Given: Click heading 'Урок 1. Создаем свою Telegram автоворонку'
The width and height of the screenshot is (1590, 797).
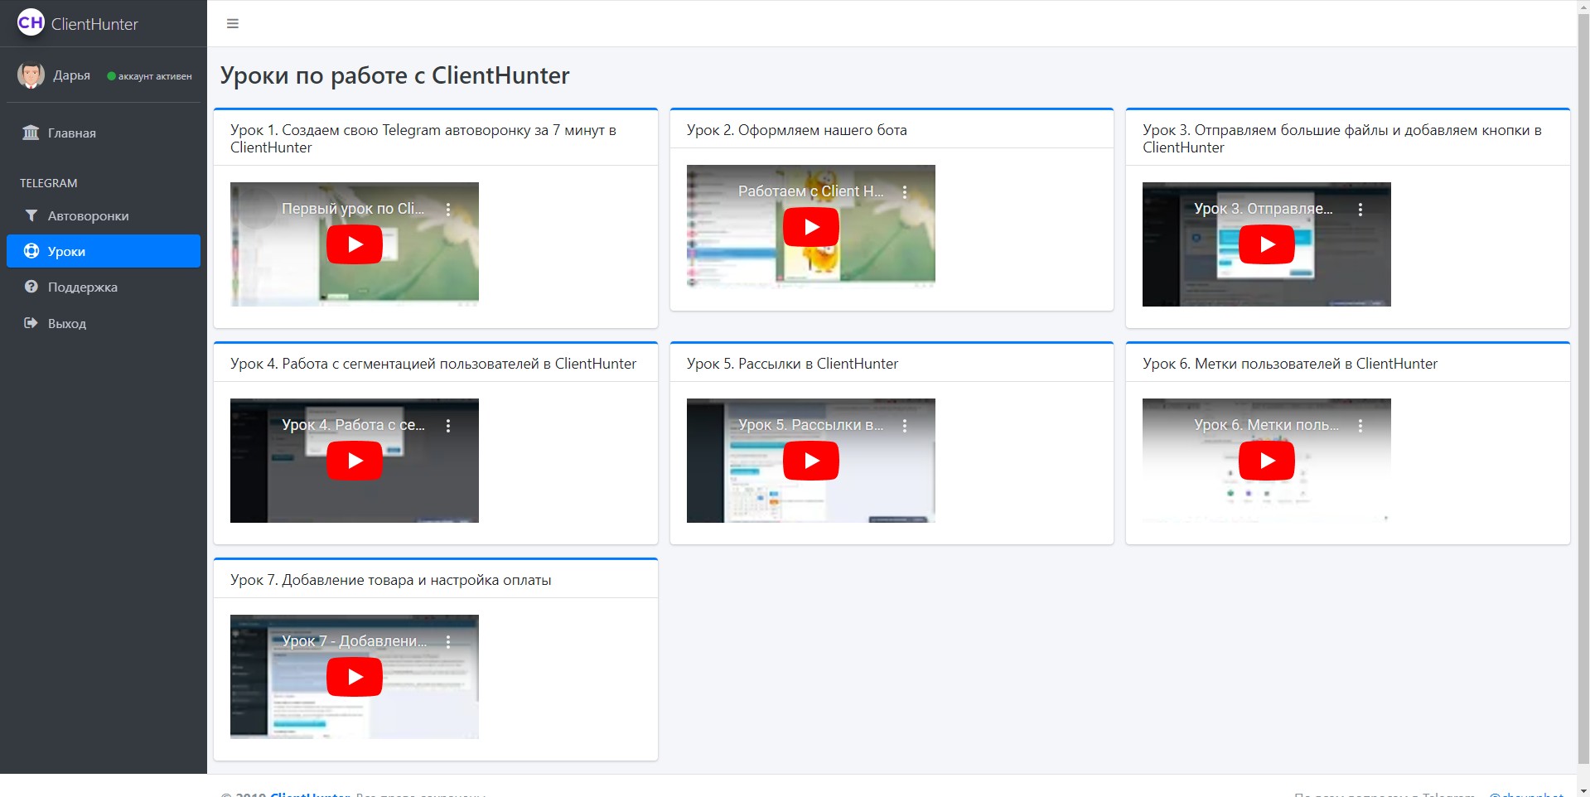Looking at the screenshot, I should tap(423, 138).
